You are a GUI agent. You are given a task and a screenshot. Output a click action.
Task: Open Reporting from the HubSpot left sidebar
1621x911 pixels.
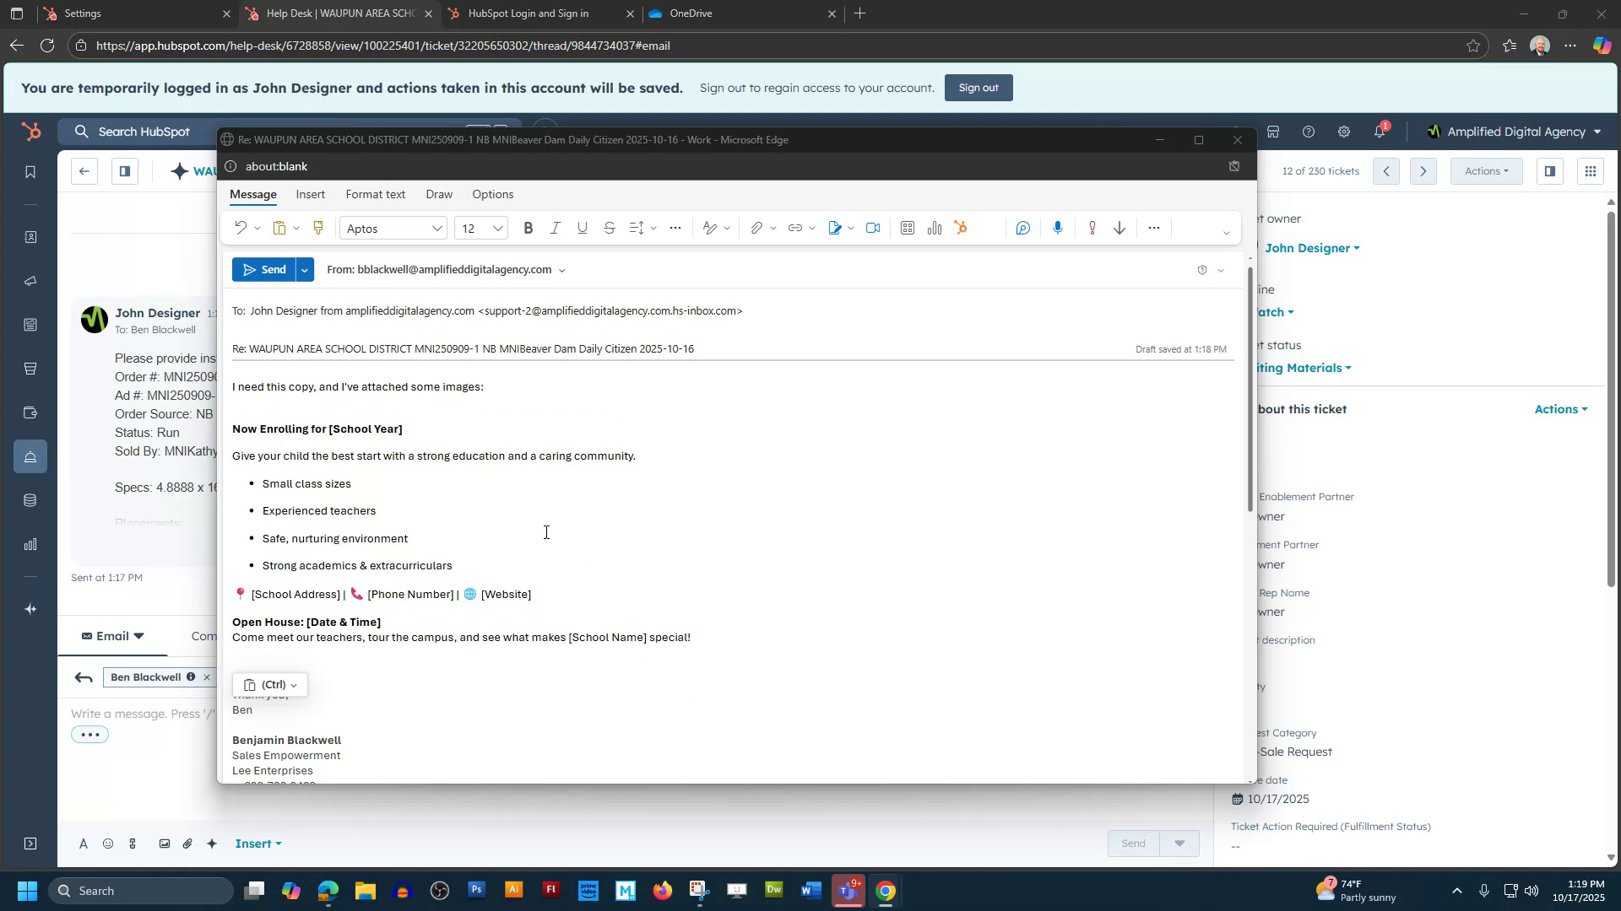pyautogui.click(x=30, y=544)
